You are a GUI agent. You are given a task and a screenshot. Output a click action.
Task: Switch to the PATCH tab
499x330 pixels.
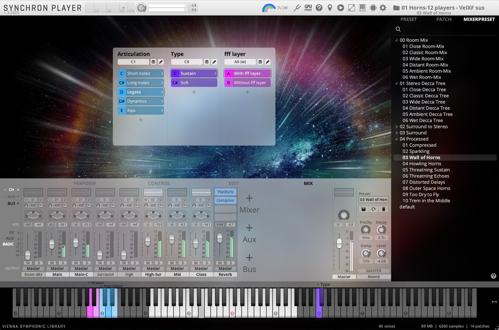444,19
